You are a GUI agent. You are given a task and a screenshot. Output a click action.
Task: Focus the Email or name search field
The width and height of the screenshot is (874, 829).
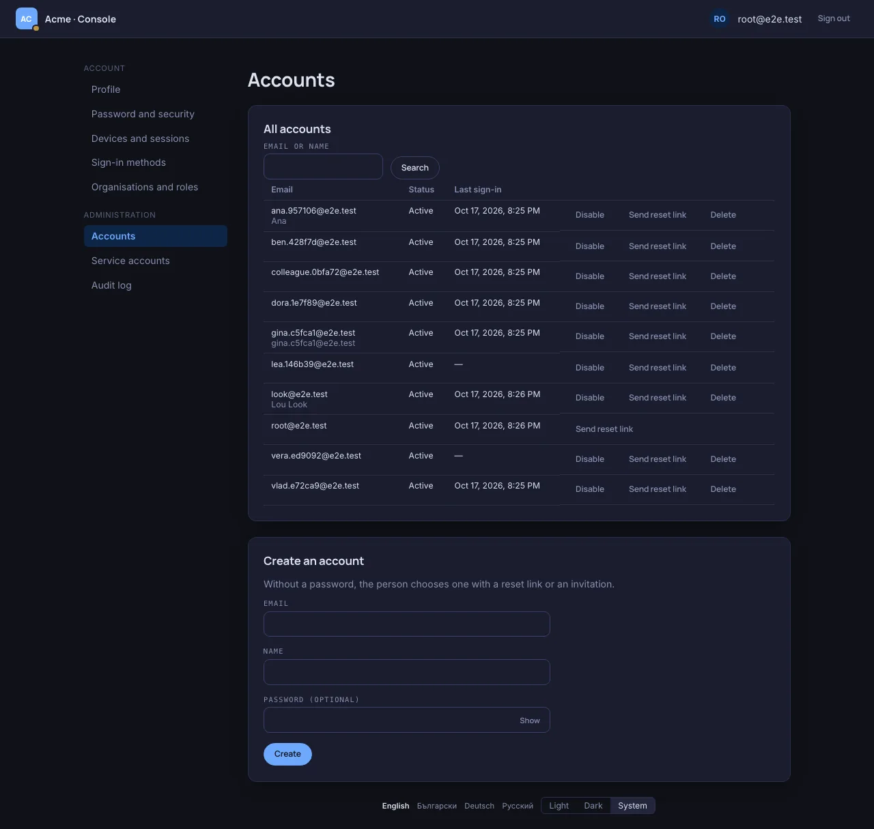tap(323, 166)
